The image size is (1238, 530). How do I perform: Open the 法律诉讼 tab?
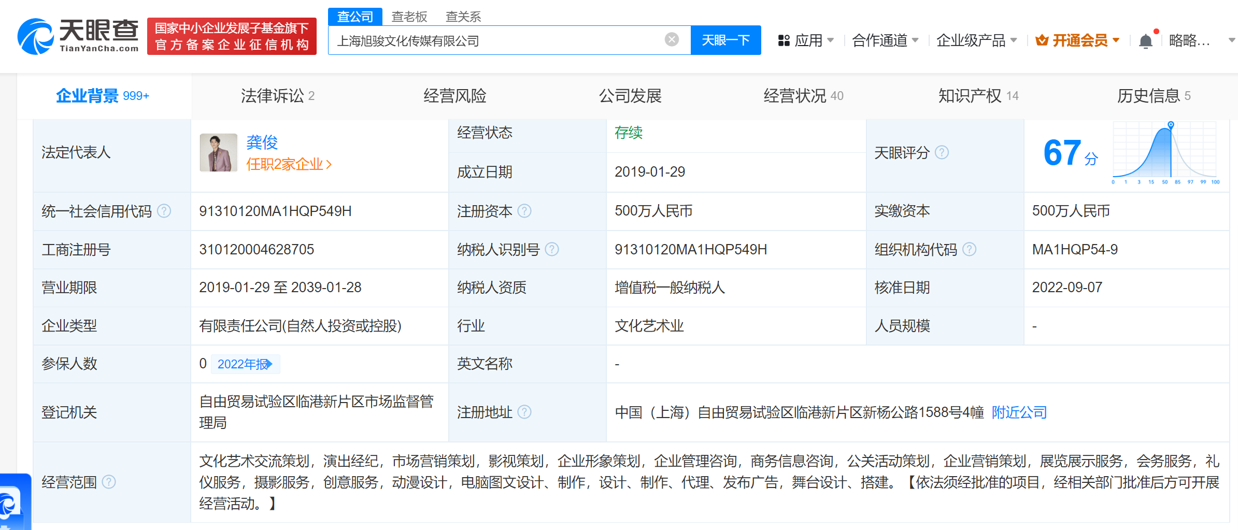[278, 95]
